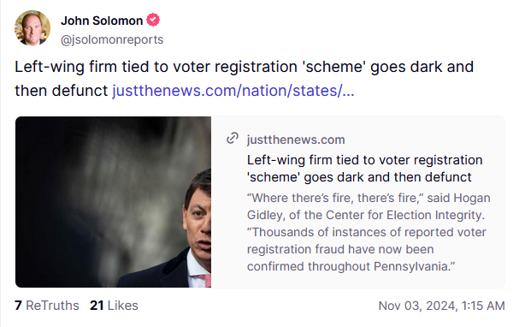Click the link chain icon in preview card
This screenshot has height=327, width=519.
click(233, 138)
